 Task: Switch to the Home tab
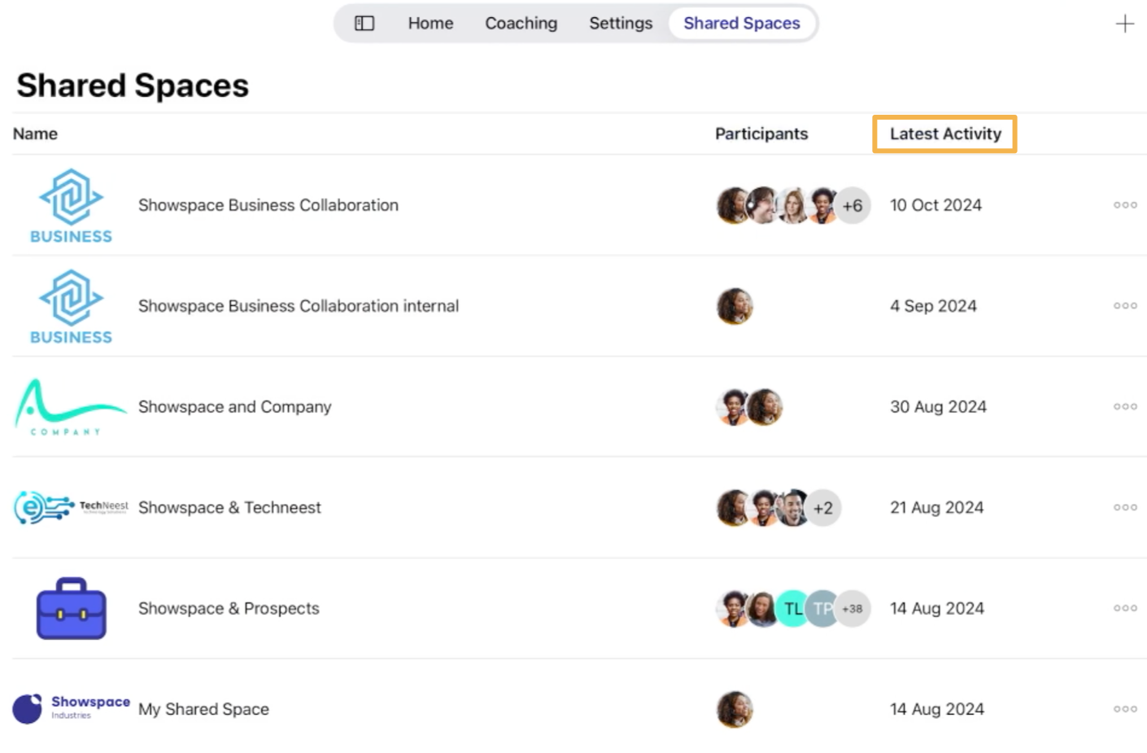click(x=430, y=24)
